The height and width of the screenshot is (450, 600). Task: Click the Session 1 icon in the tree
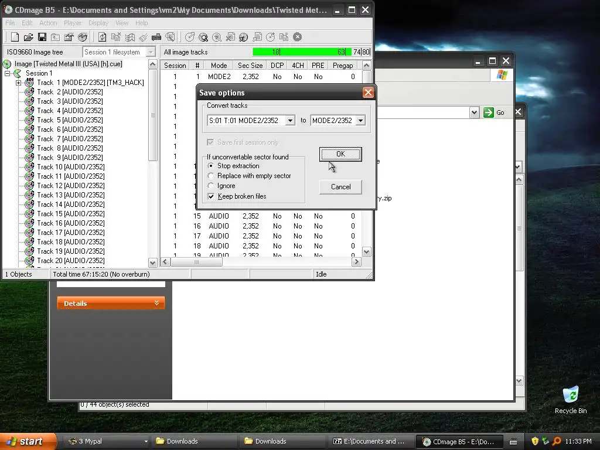coord(18,73)
